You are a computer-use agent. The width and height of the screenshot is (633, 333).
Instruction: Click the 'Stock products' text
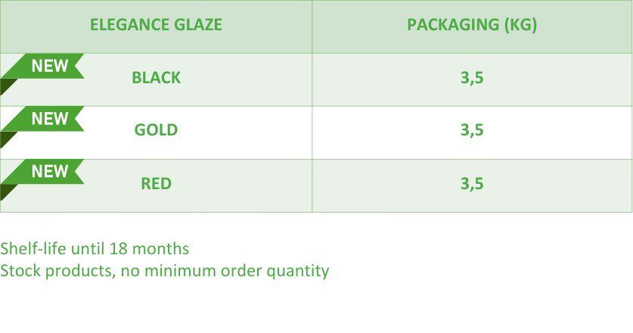[x=56, y=271]
